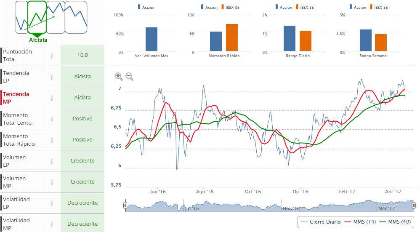Show info for Momento Total Rápido
This screenshot has width=420, height=232.
click(x=52, y=140)
